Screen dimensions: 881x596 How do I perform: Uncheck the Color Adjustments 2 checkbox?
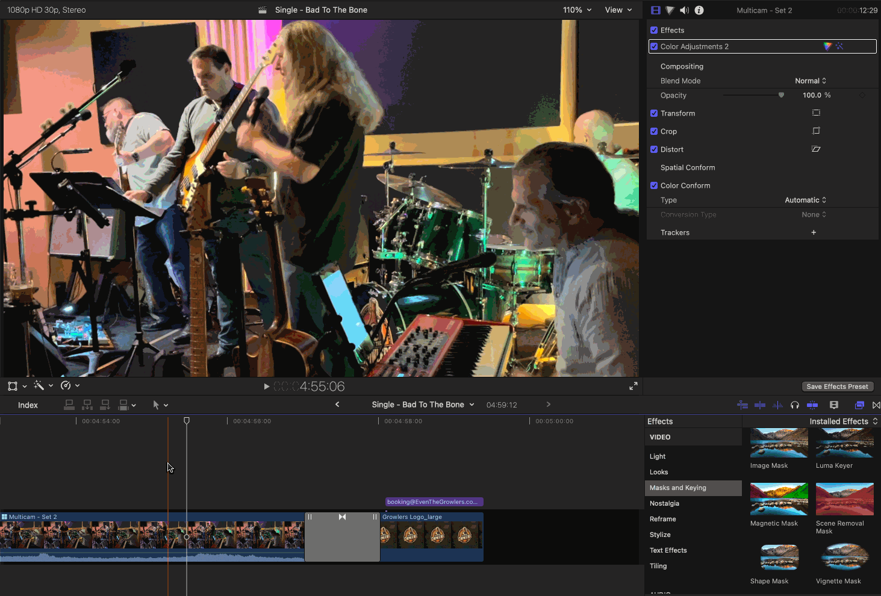coord(654,46)
